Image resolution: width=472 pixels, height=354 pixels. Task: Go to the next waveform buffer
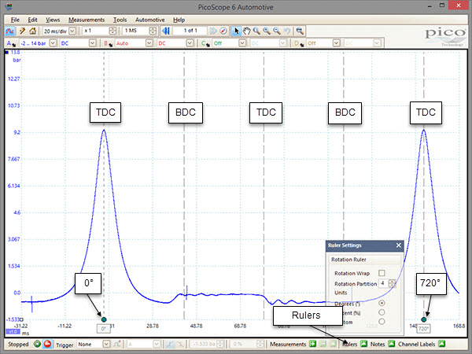coord(213,31)
